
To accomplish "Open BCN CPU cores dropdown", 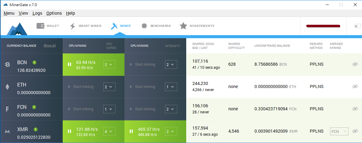I will click(x=109, y=64).
